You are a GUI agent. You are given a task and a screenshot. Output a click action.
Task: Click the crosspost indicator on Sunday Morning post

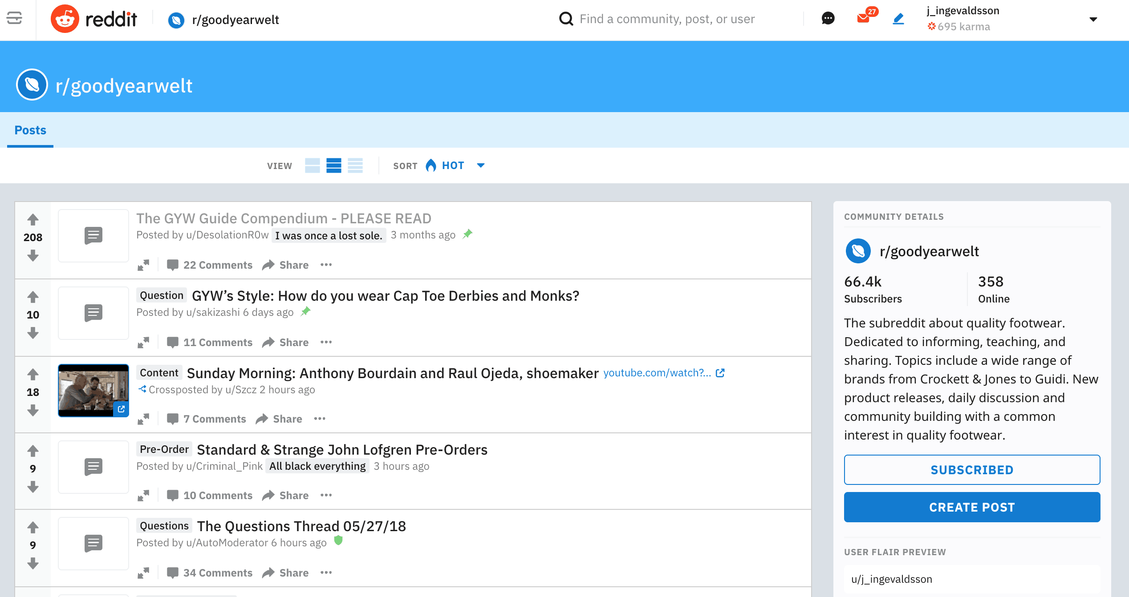pyautogui.click(x=140, y=389)
